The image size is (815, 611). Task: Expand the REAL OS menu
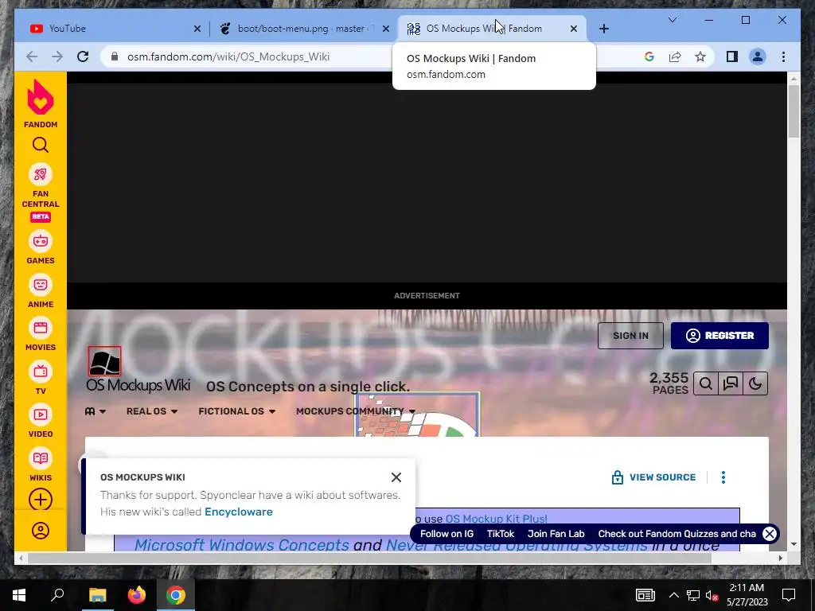point(152,411)
